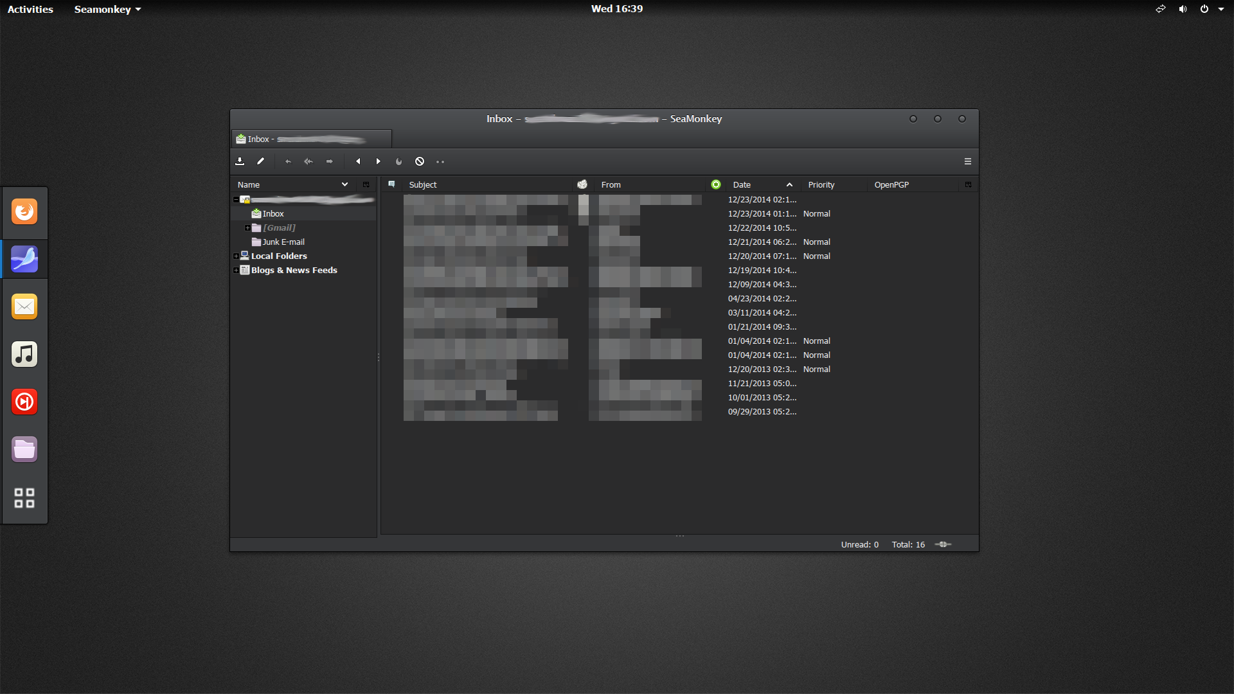Viewport: 1234px width, 694px height.
Task: Open the hamburger application menu
Action: click(968, 161)
